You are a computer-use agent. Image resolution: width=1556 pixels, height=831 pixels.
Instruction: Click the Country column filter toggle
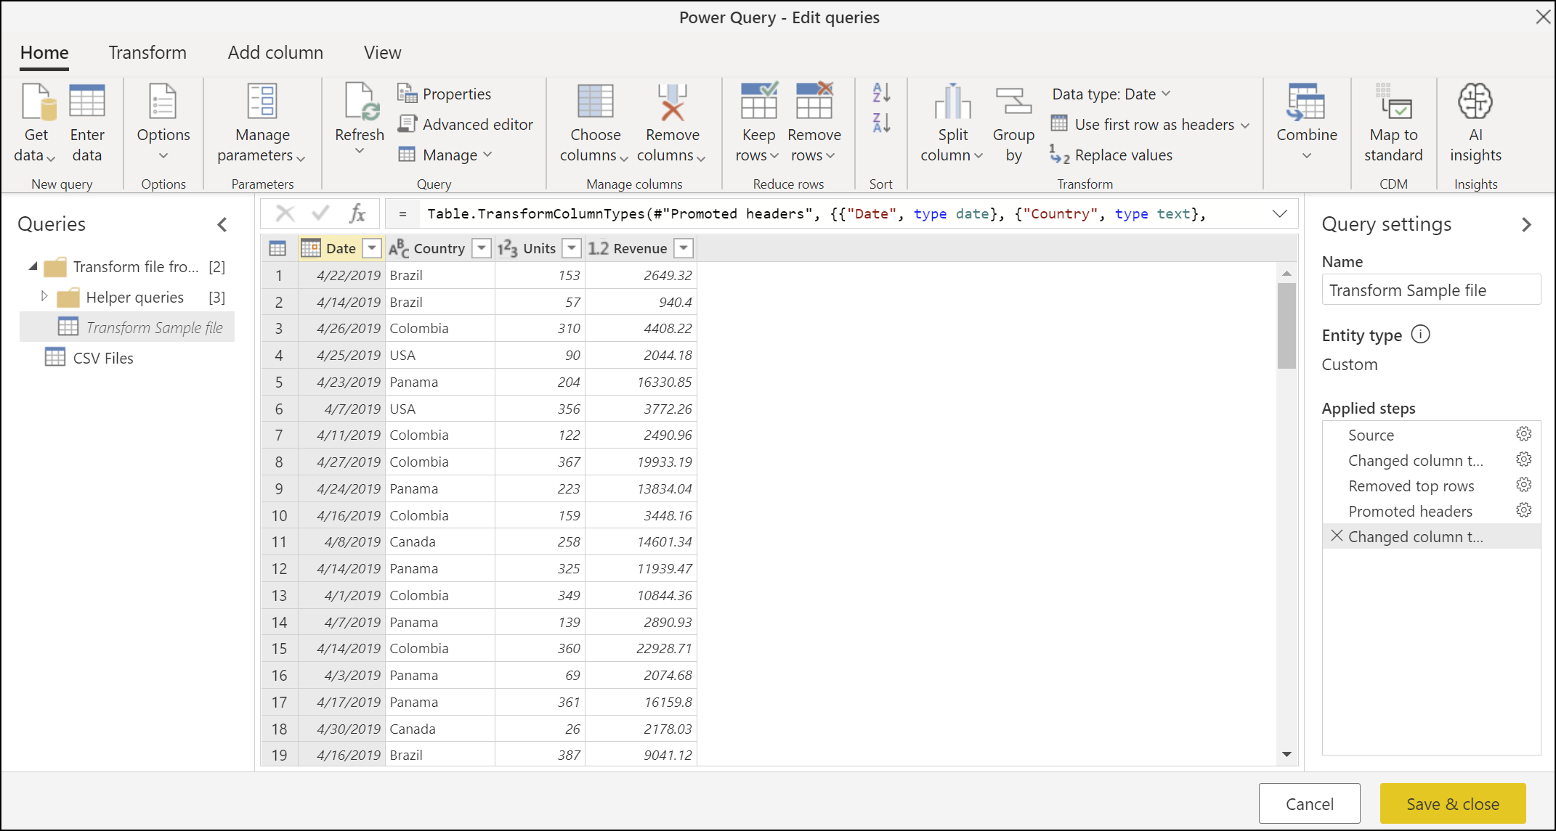(479, 248)
